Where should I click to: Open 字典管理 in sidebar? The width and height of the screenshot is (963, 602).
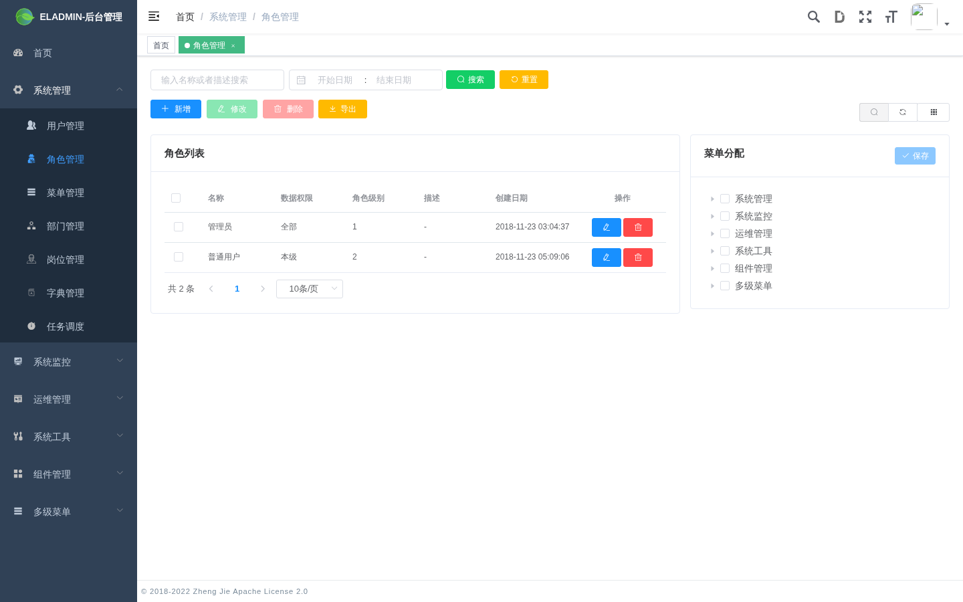point(68,293)
